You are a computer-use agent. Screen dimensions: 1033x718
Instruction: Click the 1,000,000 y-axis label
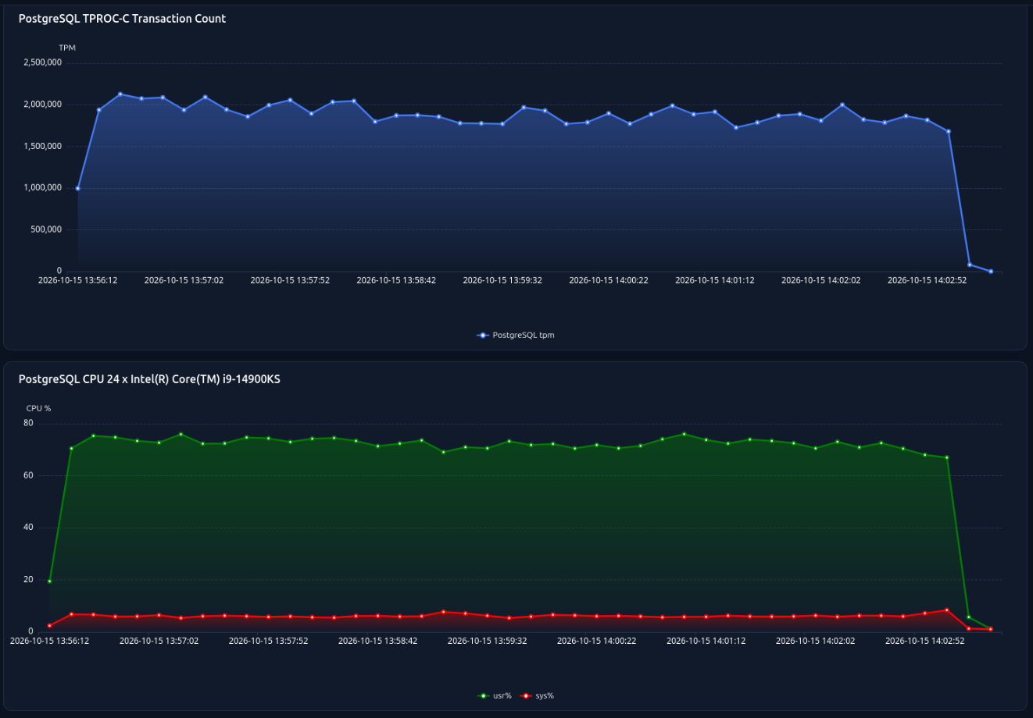[43, 187]
